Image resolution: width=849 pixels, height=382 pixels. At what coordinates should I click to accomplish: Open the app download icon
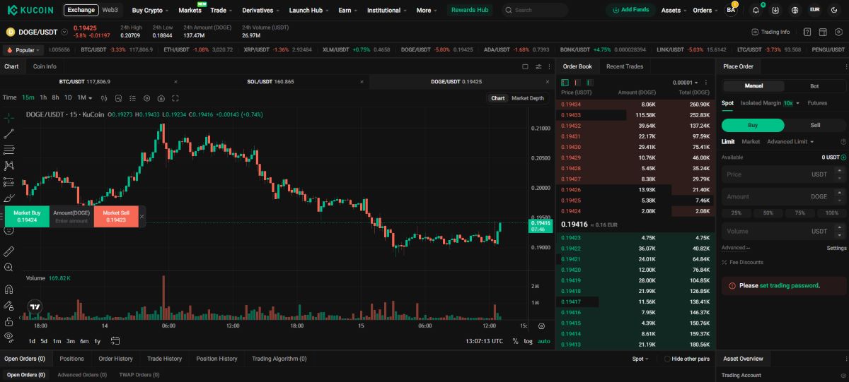point(775,10)
